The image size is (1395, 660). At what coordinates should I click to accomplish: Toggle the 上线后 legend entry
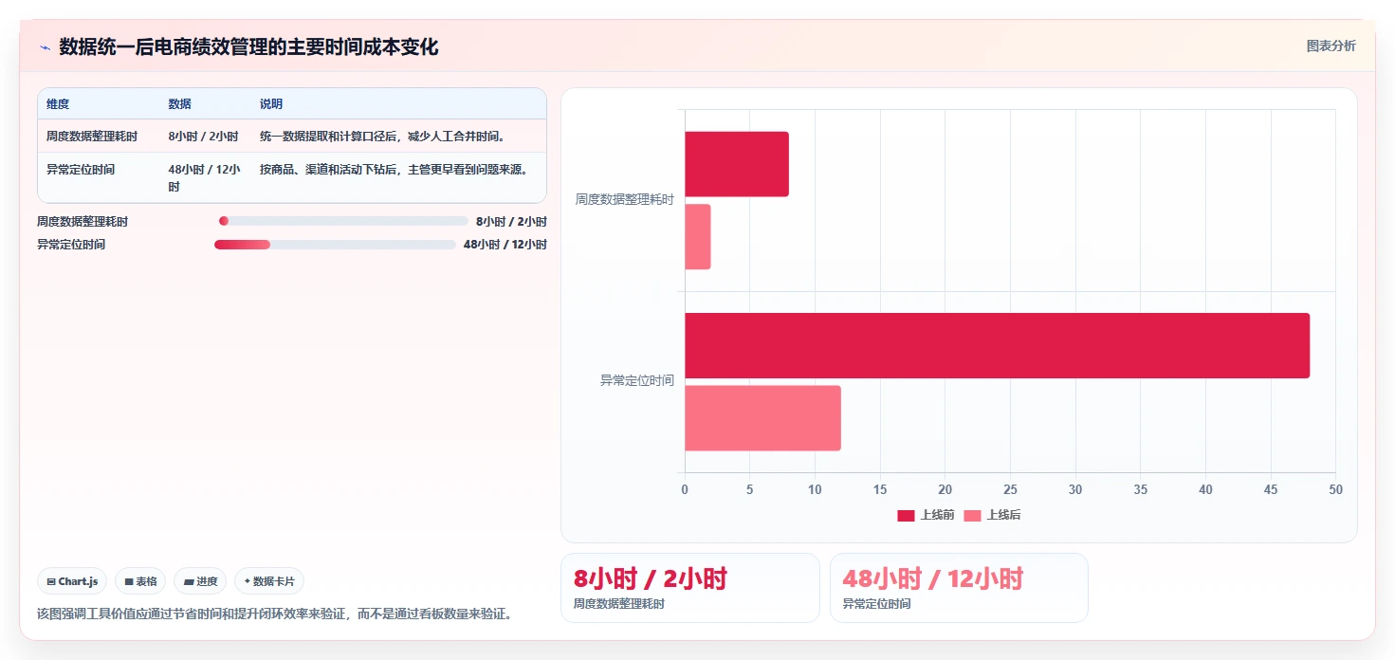[x=992, y=515]
